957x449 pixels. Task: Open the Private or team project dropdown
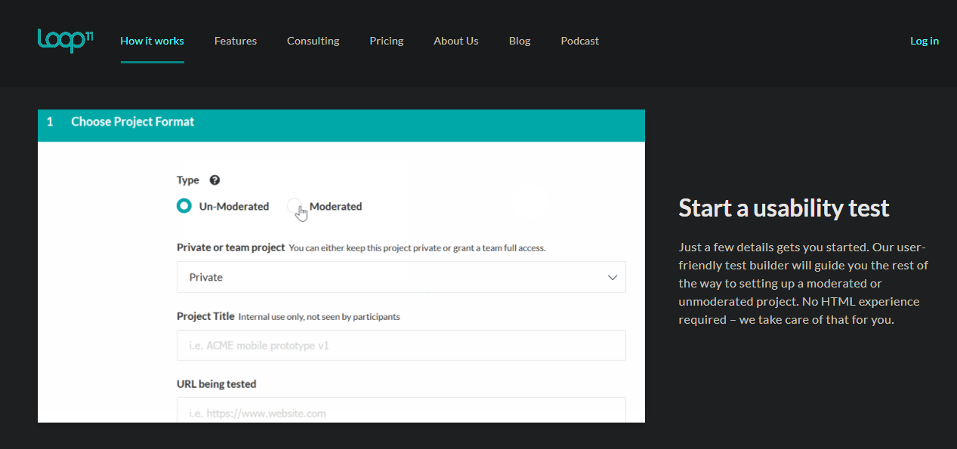400,277
